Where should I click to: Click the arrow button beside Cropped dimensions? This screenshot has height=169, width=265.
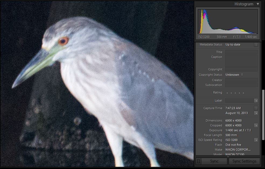(x=256, y=125)
